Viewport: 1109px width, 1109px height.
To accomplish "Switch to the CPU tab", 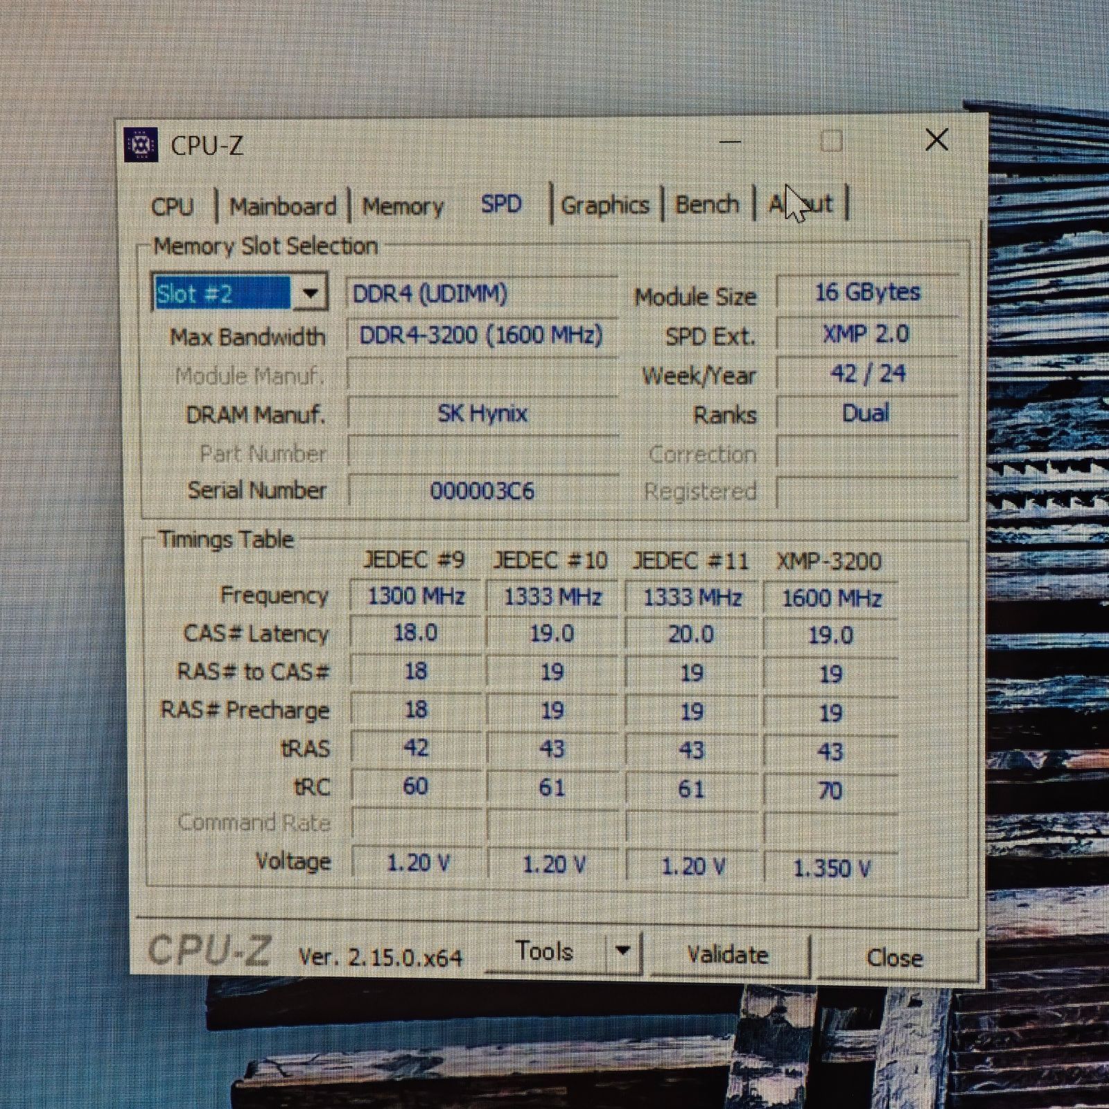I will coord(174,204).
